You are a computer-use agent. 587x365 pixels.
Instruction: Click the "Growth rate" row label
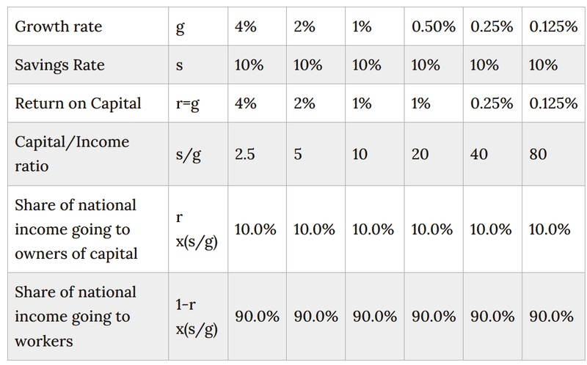click(59, 26)
